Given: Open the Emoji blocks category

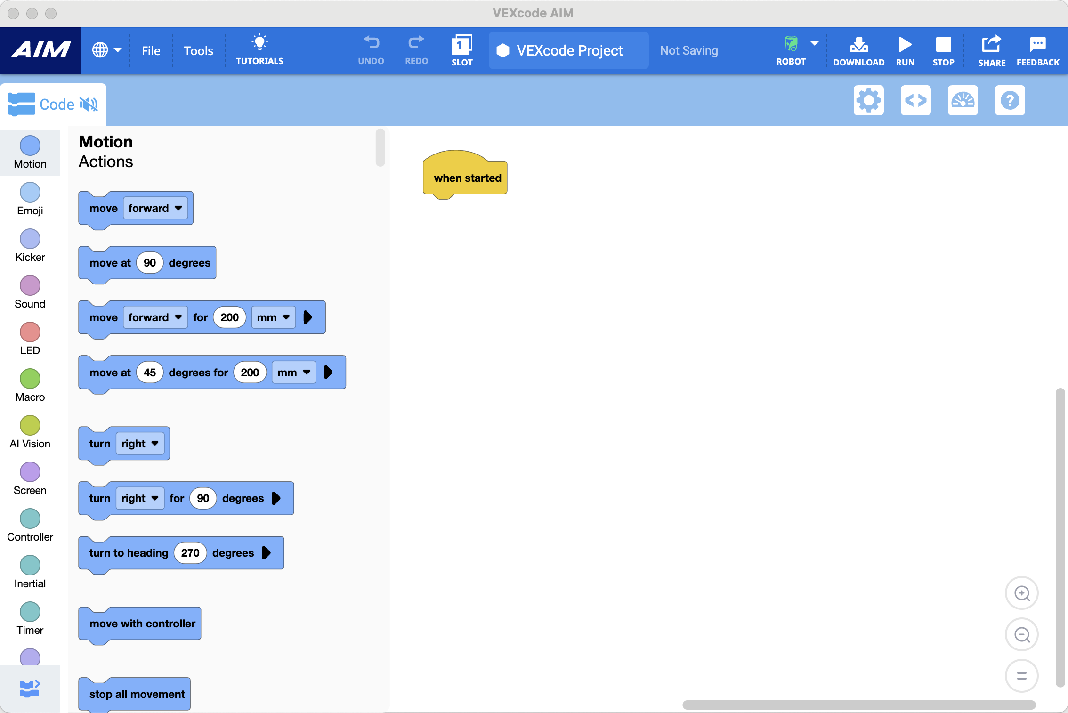Looking at the screenshot, I should tap(30, 193).
